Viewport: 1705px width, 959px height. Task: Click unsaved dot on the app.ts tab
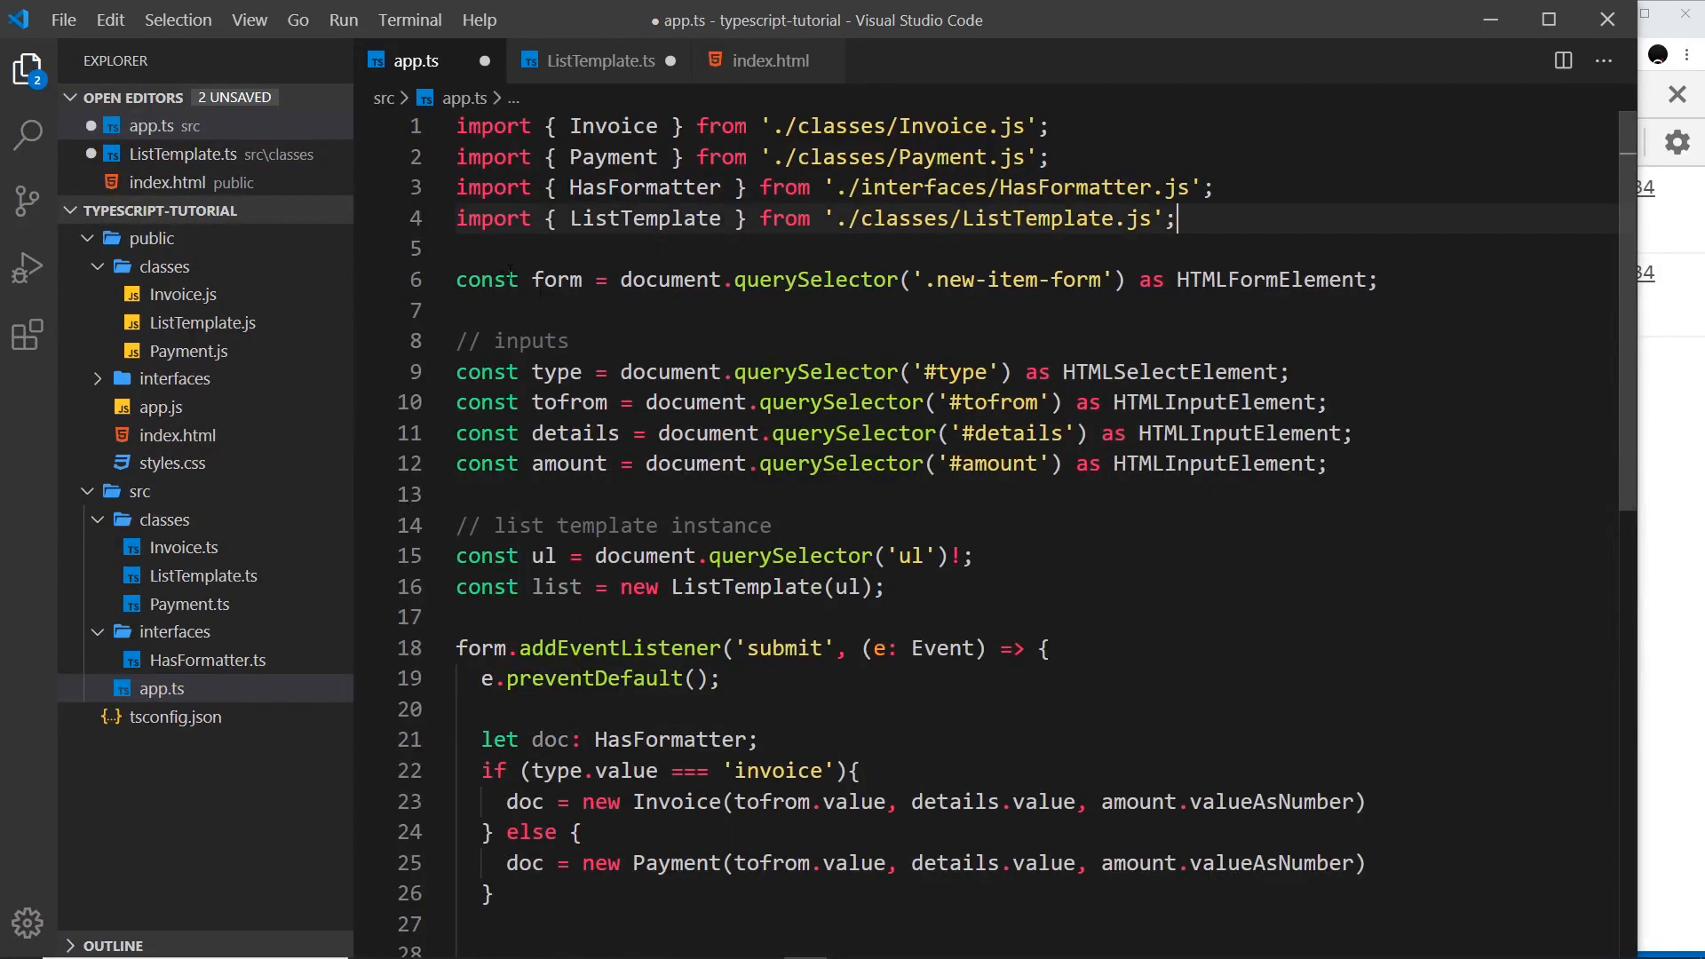[485, 61]
